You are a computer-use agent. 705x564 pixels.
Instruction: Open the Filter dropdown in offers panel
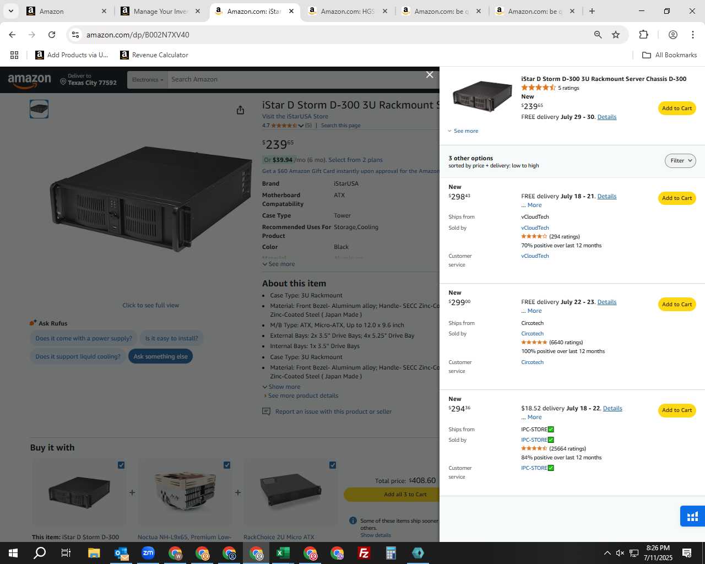pyautogui.click(x=680, y=161)
